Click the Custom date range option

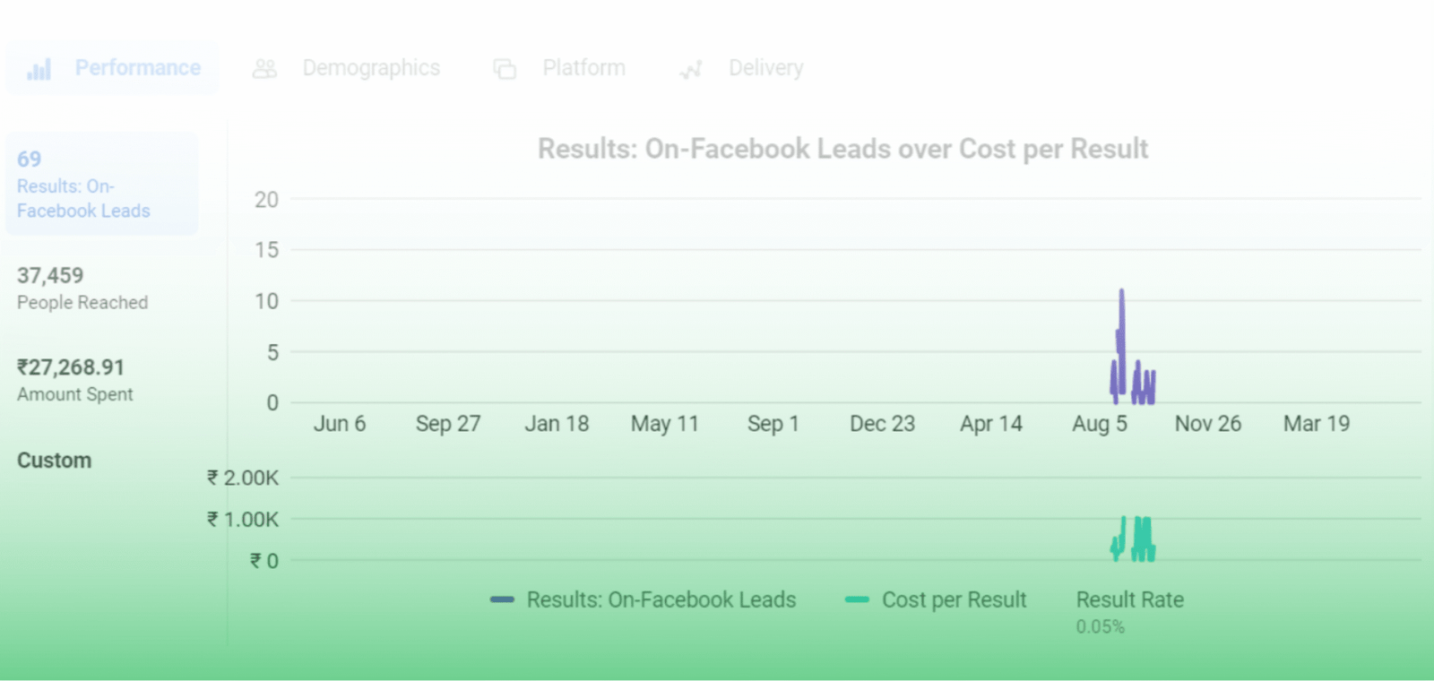54,460
